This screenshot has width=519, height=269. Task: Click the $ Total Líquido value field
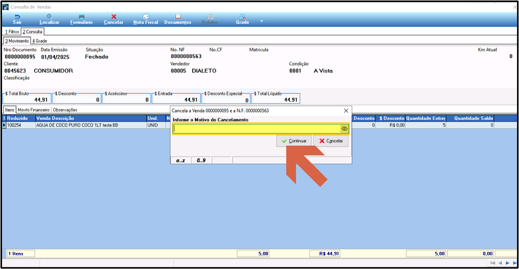(275, 99)
